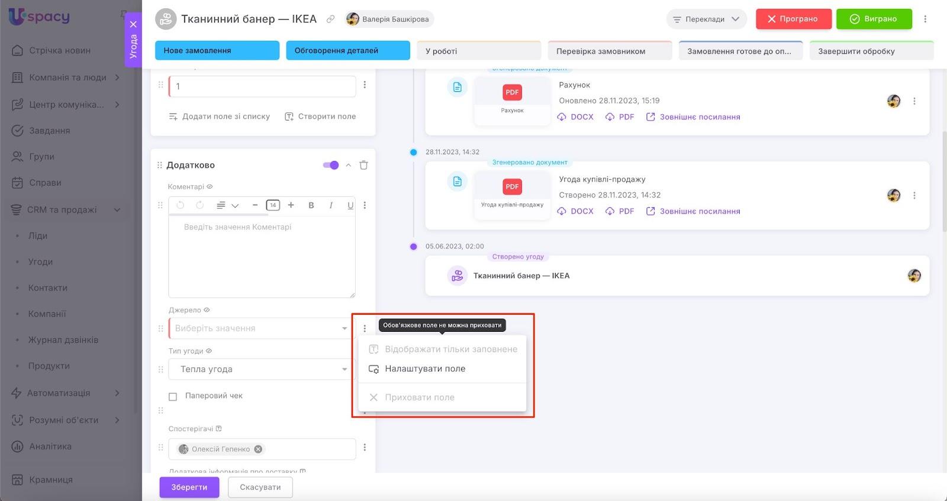947x501 pixels.
Task: Toggle the Тип угоди field eye icon
Action: 209,351
